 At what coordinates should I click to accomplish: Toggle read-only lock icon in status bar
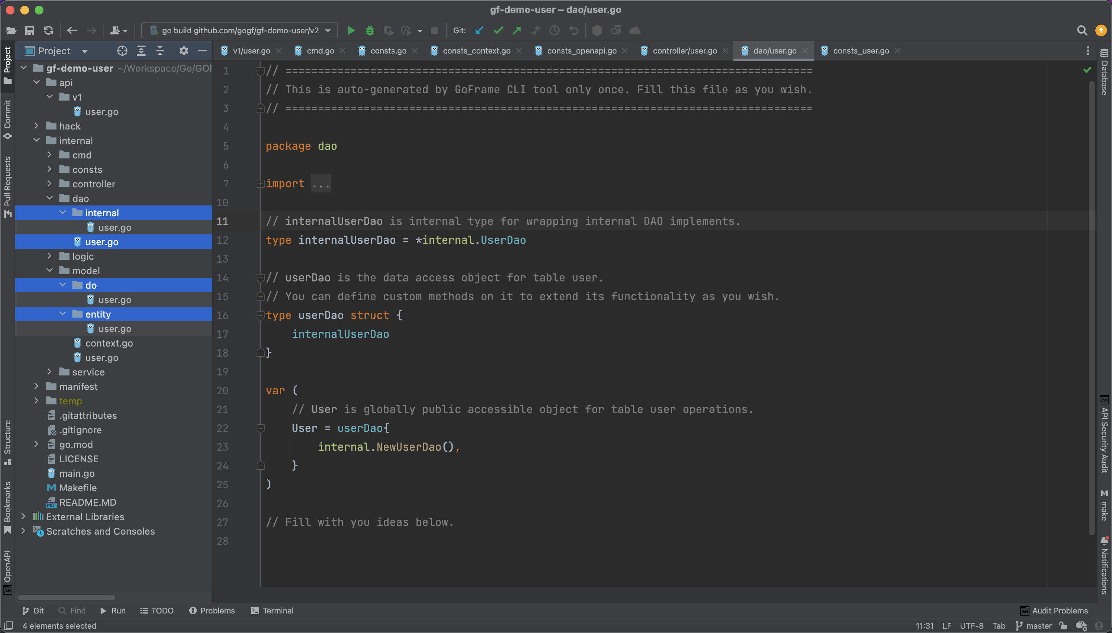pyautogui.click(x=1063, y=626)
